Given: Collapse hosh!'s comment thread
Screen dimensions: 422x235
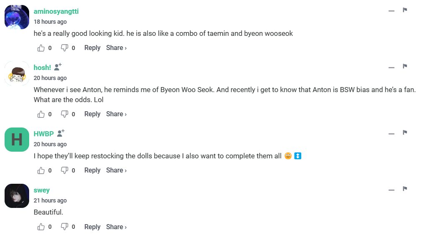Looking at the screenshot, I should pos(391,67).
